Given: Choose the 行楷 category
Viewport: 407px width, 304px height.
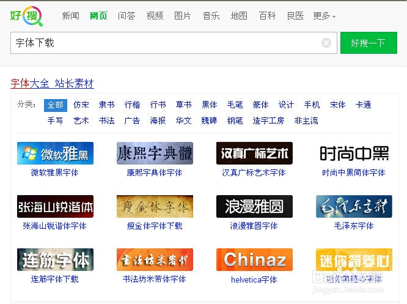Looking at the screenshot, I should pyautogui.click(x=132, y=105).
